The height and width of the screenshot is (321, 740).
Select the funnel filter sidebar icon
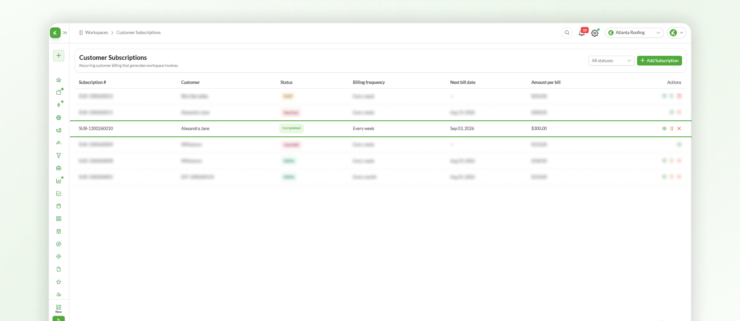click(x=59, y=155)
